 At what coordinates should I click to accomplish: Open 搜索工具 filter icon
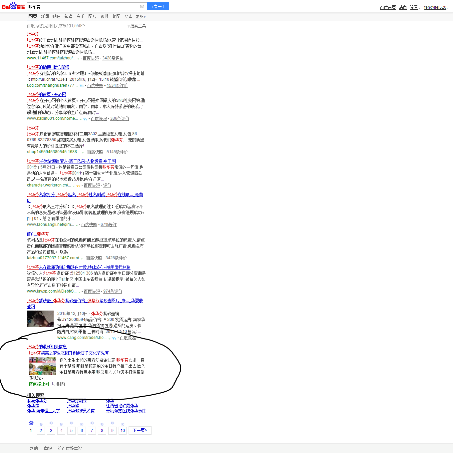pos(129,26)
